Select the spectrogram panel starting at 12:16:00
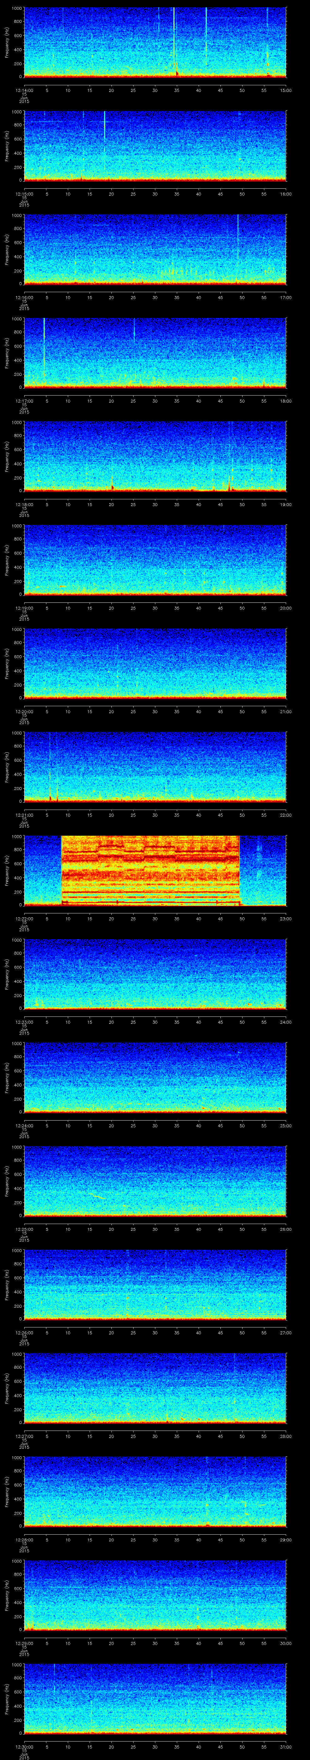Screen dimensions: 310x1760 click(155, 249)
